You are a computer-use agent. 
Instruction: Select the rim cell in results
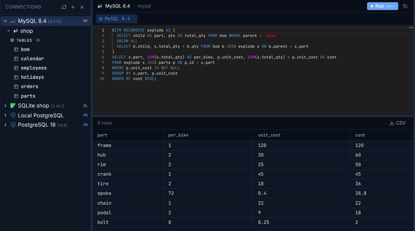click(x=128, y=165)
